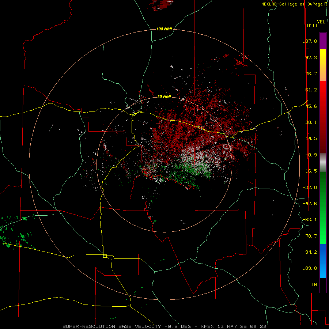
Task: Click the '50 NMI' range ring label
Action: click(x=164, y=97)
